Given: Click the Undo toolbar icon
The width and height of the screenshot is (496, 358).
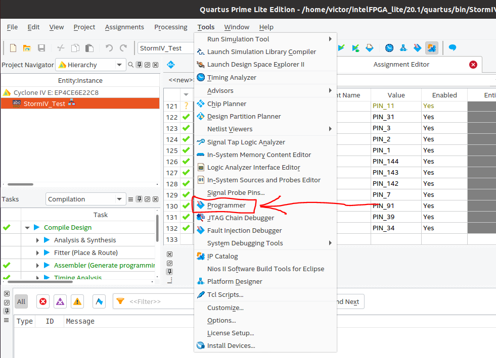Looking at the screenshot, I should (x=109, y=48).
